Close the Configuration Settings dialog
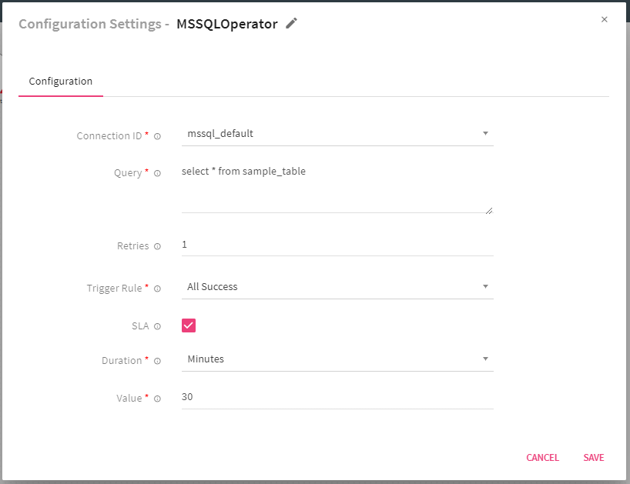 click(604, 19)
